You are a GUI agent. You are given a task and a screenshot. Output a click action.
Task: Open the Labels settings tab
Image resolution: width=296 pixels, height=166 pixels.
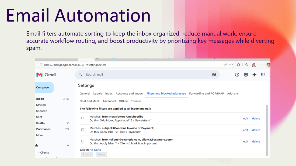(97, 94)
